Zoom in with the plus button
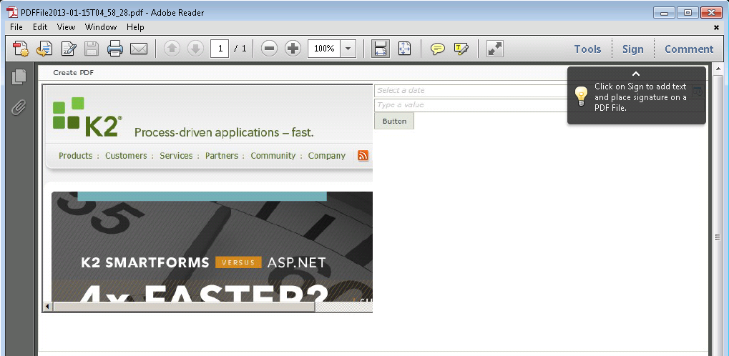Screen dimensions: 729x356 point(293,49)
